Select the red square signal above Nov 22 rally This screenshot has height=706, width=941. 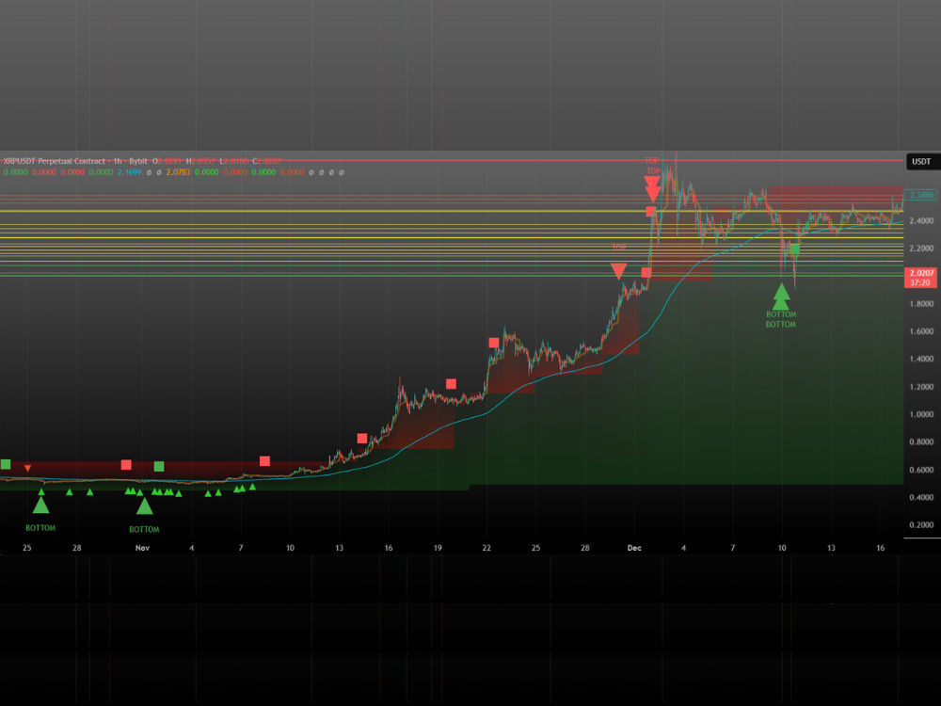point(494,343)
